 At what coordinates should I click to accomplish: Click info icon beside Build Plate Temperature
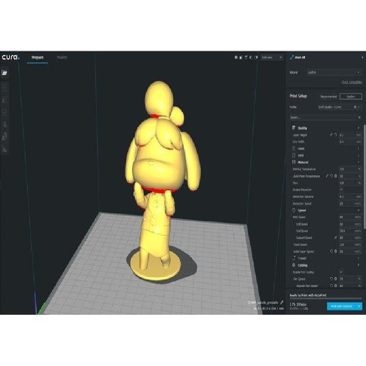pyautogui.click(x=336, y=176)
